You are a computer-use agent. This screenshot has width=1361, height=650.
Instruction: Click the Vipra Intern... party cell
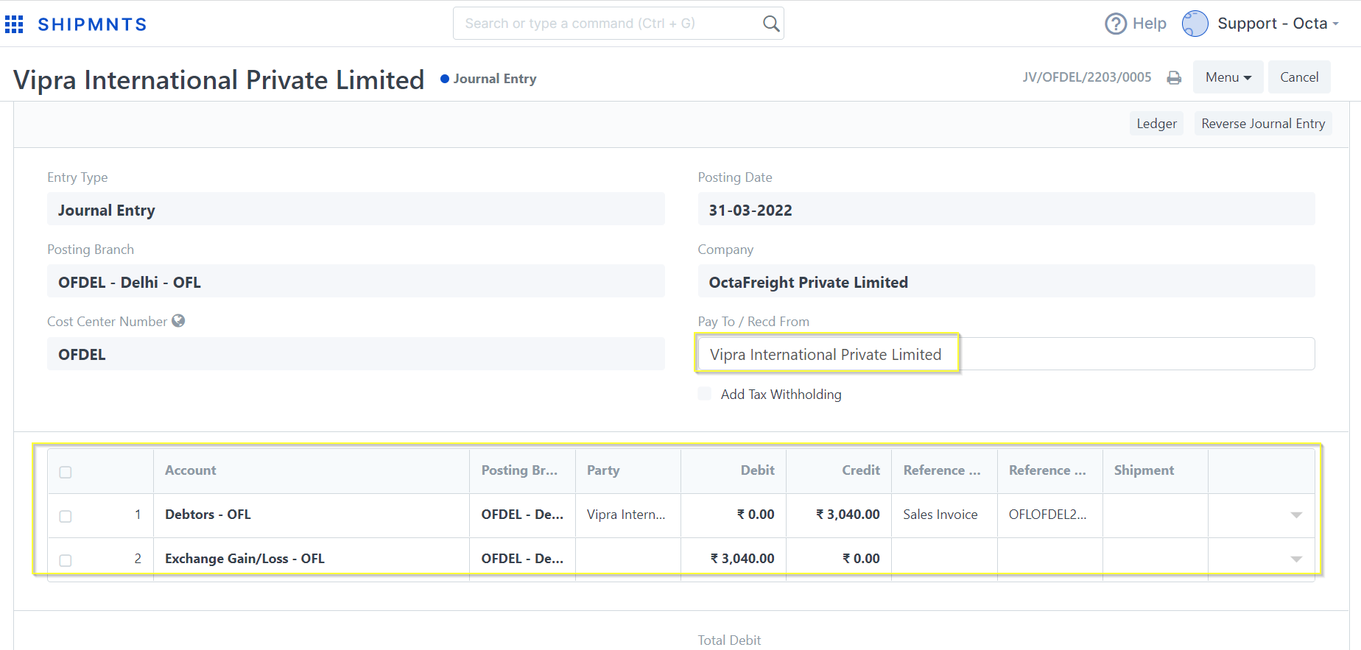[x=628, y=515]
